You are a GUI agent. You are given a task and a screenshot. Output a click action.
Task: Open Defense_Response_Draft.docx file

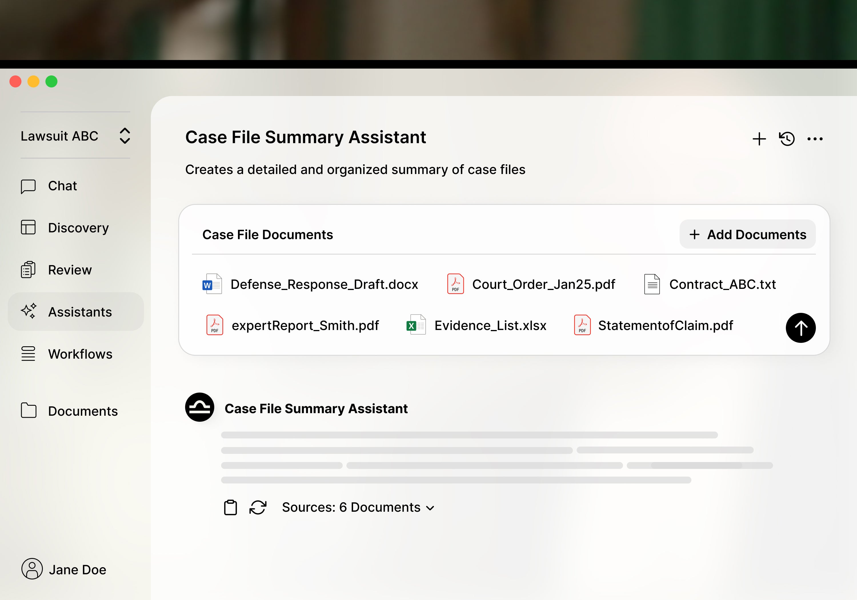(324, 285)
